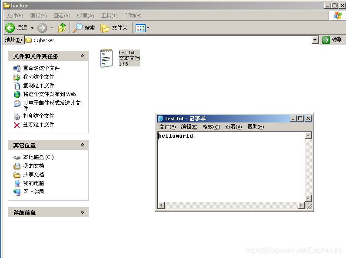Click 打印这个文件 link
Viewport: 346px width, 258px height.
(x=39, y=116)
